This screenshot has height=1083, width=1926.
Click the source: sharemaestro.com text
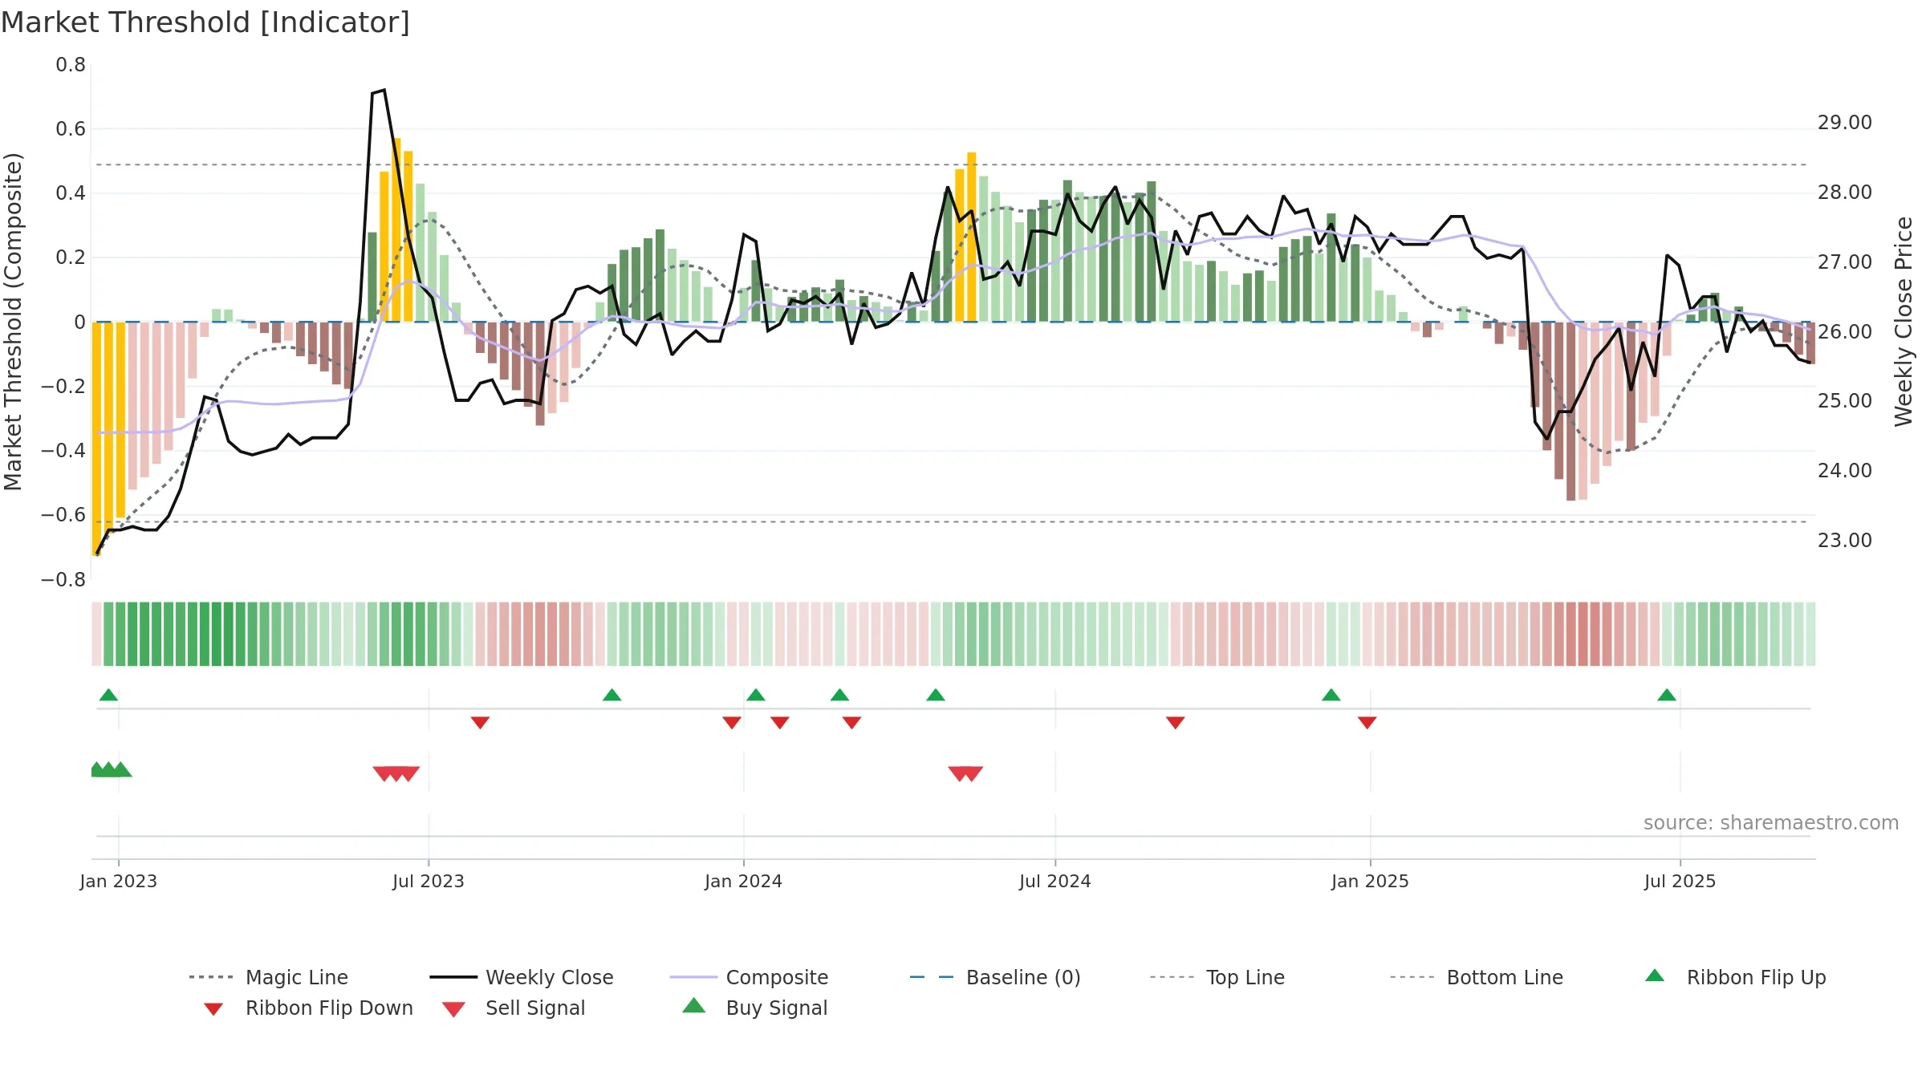point(1771,823)
